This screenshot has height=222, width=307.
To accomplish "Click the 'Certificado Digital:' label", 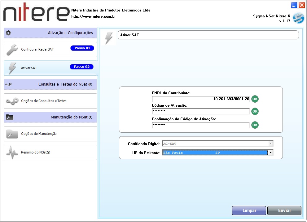I will 144,144.
